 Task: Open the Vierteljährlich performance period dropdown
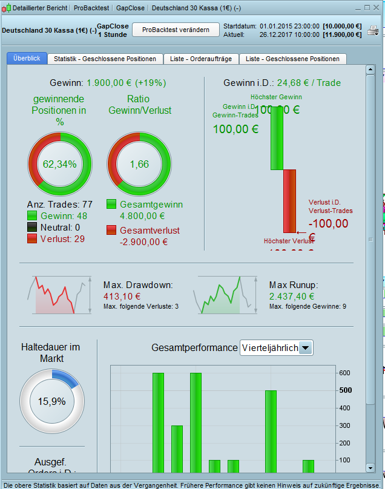point(276,348)
